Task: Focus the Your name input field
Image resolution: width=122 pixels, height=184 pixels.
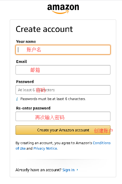Action: 63,50
